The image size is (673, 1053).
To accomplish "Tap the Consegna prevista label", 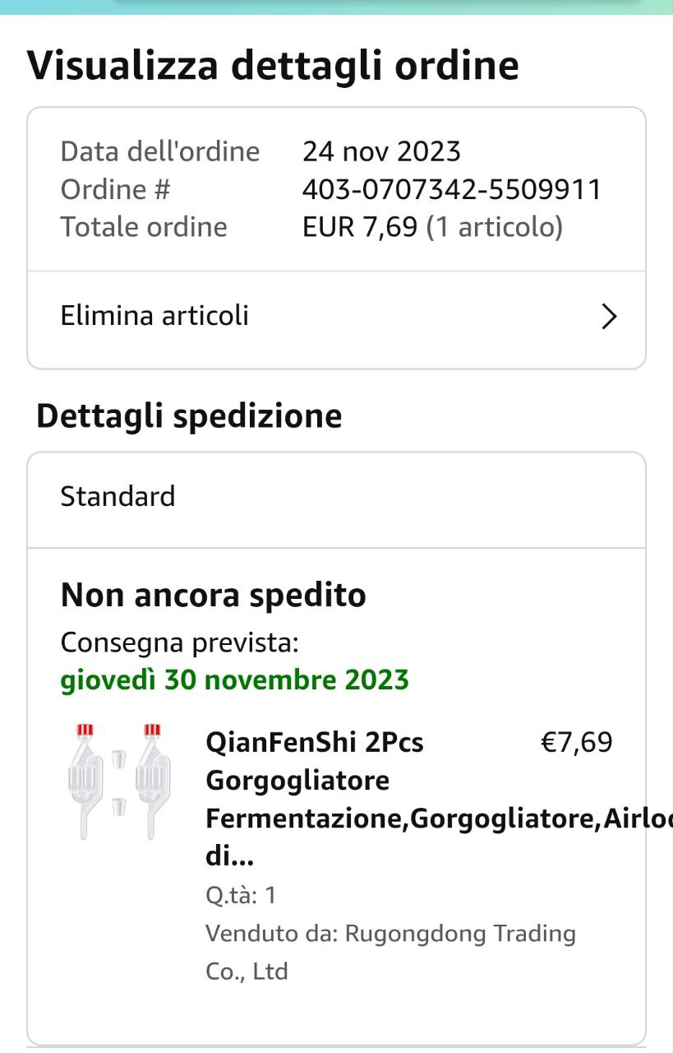I will (180, 642).
